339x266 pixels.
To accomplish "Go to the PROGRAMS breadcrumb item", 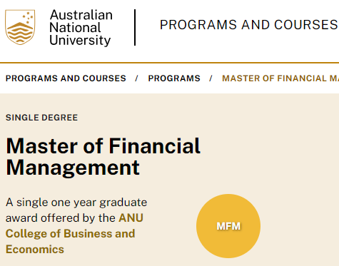I will (x=174, y=78).
